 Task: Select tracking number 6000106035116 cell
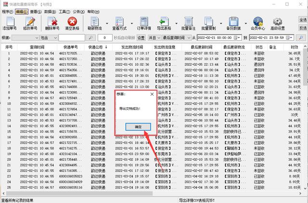71,188
